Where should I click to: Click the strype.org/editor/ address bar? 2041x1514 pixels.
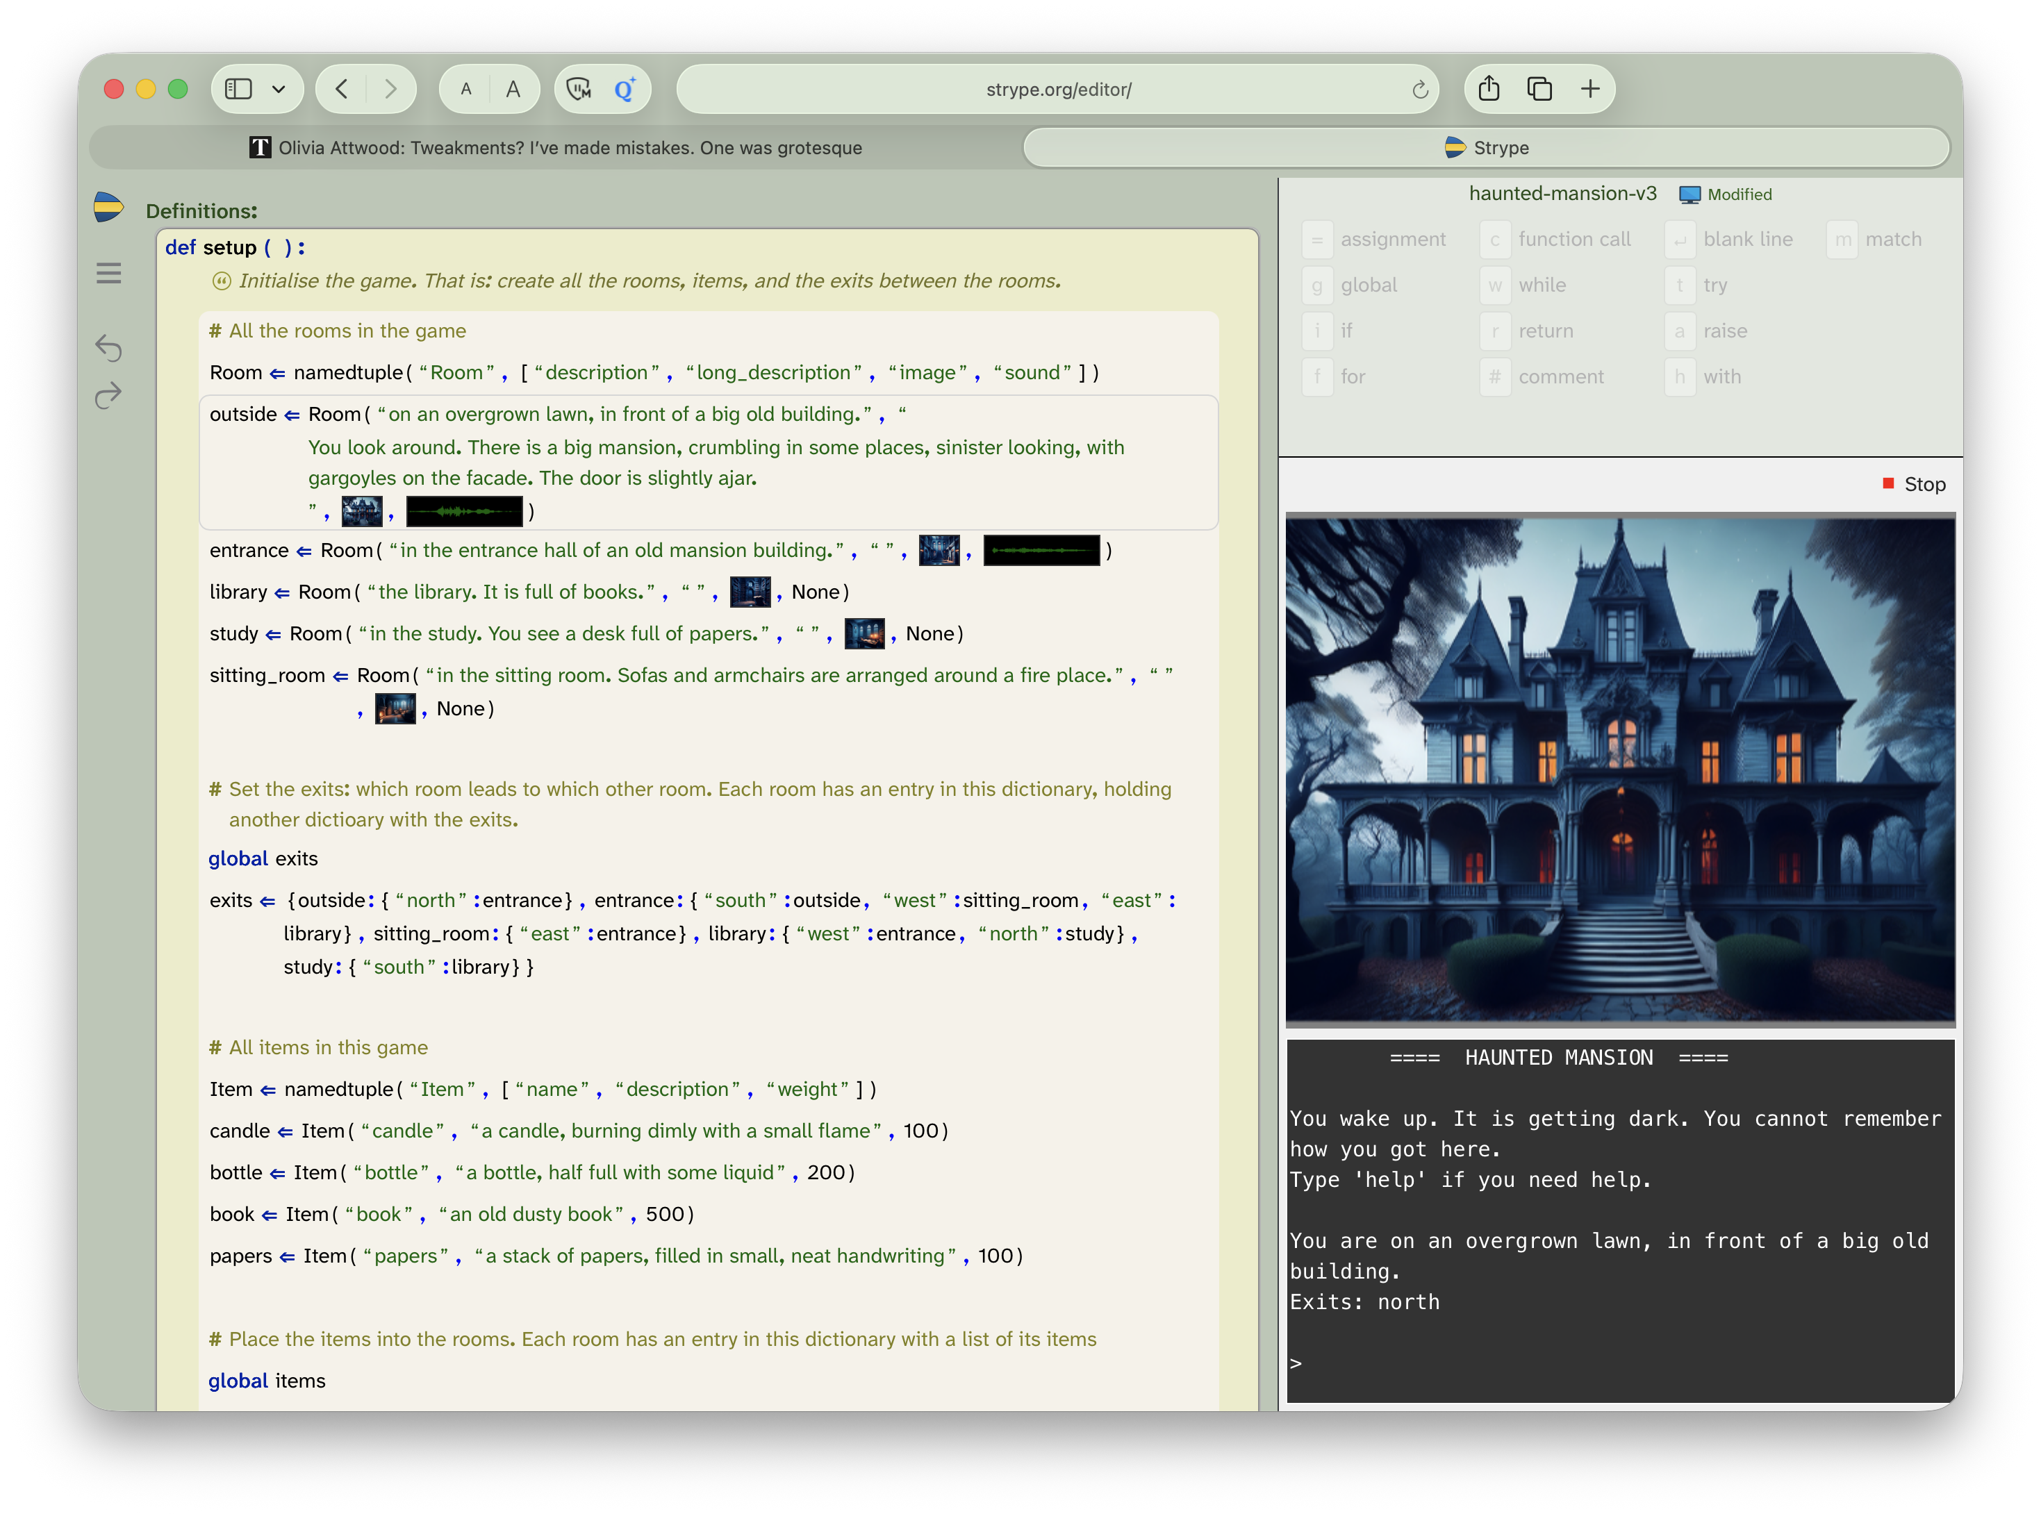tap(1057, 89)
